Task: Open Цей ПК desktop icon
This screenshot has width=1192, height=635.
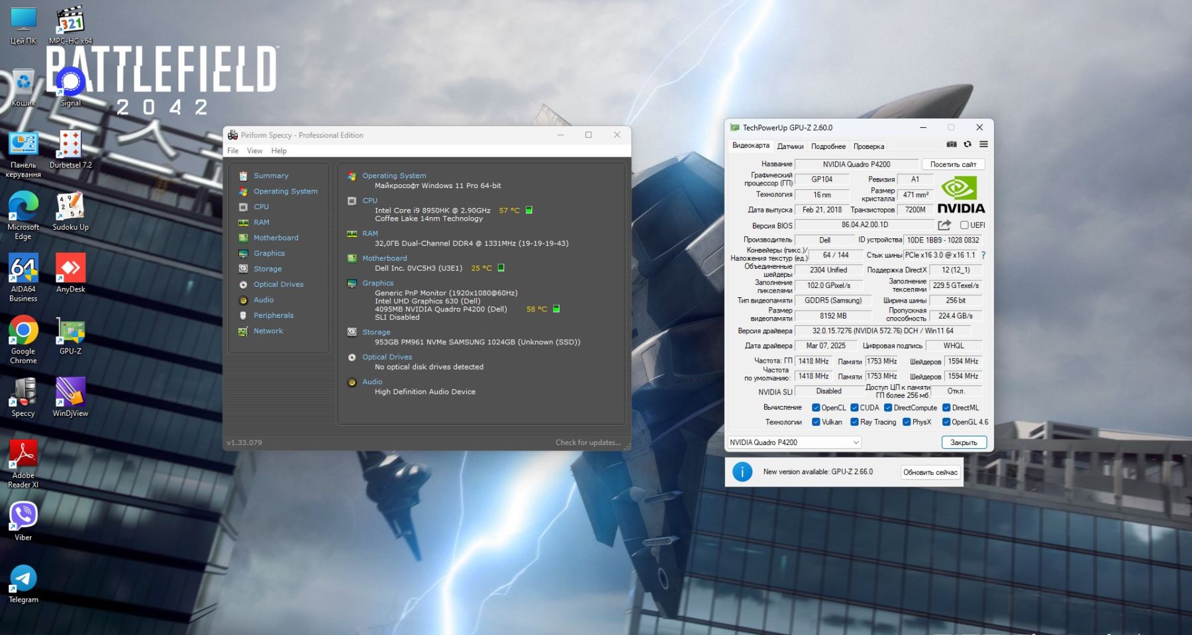Action: pos(23,25)
